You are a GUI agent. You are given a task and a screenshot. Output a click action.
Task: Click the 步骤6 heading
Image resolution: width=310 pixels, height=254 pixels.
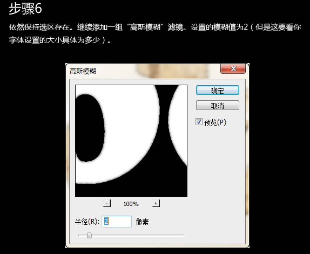[x=25, y=9]
